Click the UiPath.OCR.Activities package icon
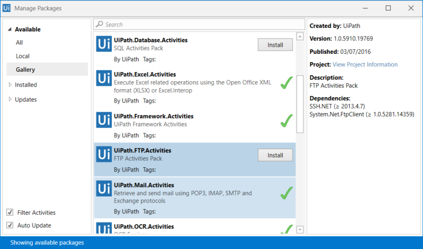Viewport: 423px width, 249px height. coord(104,228)
